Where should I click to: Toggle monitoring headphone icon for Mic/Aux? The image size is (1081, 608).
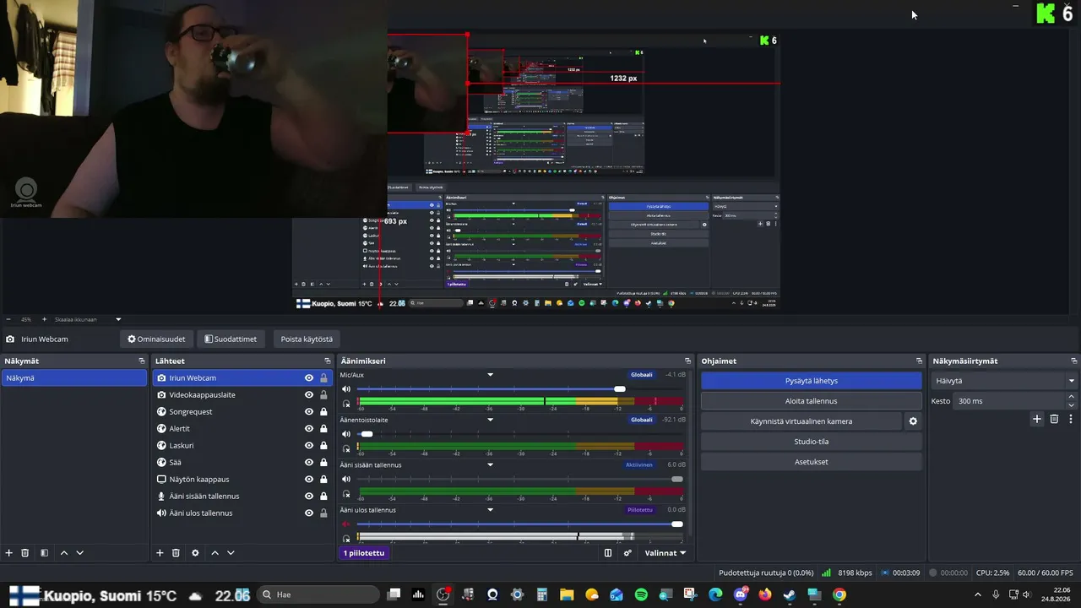[345, 404]
